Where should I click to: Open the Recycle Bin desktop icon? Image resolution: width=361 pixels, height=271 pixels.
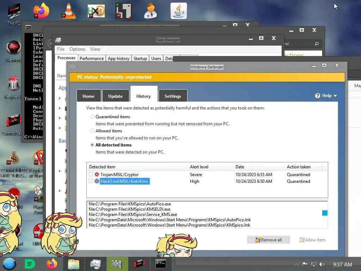(13, 88)
